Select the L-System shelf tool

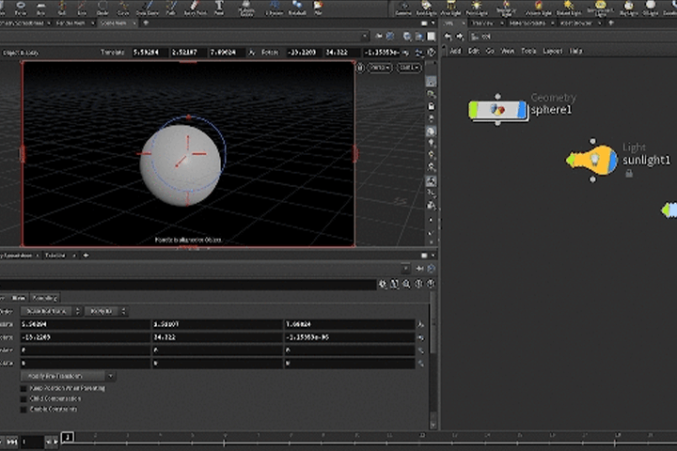[x=274, y=8]
